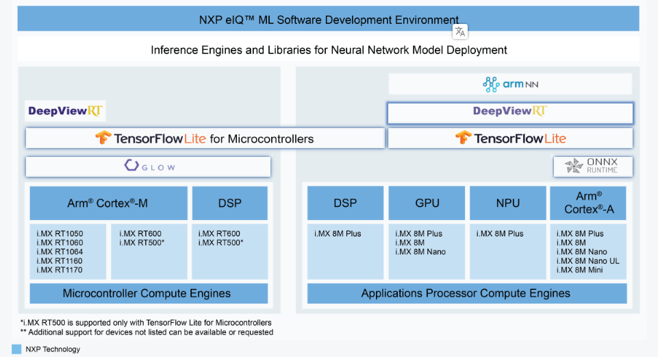Click the Glow hexagon logo
The width and height of the screenshot is (658, 357).
point(131,165)
